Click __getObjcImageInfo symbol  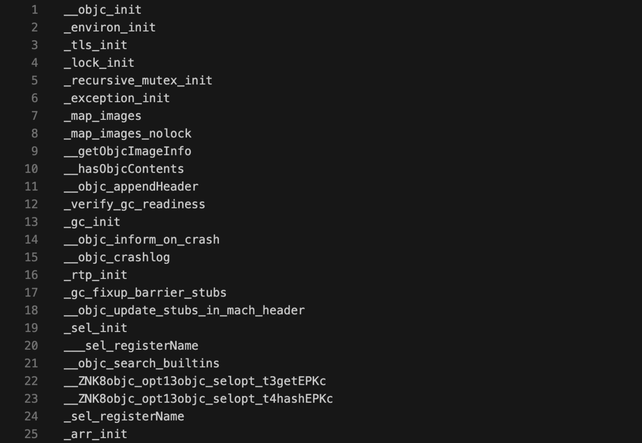127,151
